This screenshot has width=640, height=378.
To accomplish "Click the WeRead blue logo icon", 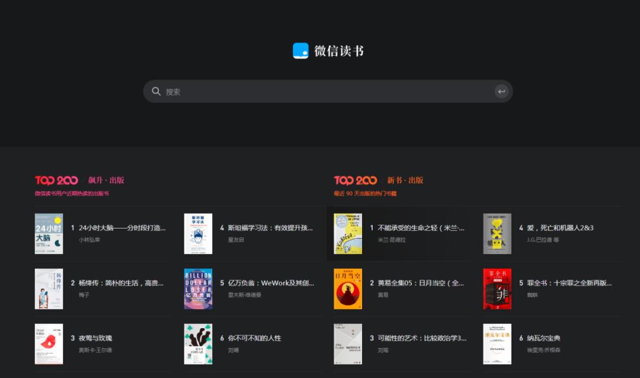I will tap(300, 51).
